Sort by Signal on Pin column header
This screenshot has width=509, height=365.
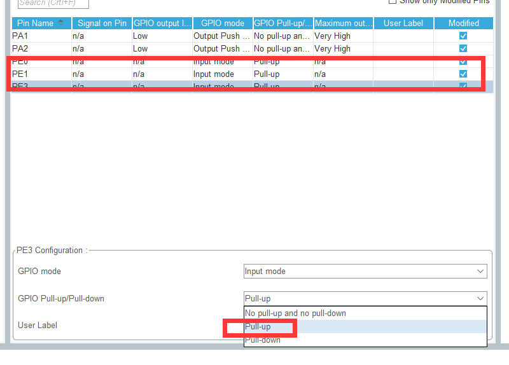point(102,24)
